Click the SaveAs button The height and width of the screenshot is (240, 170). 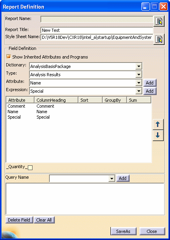123,231
